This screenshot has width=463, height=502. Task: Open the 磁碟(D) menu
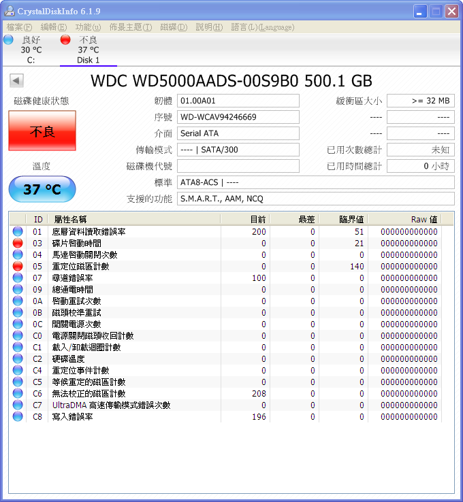click(174, 27)
